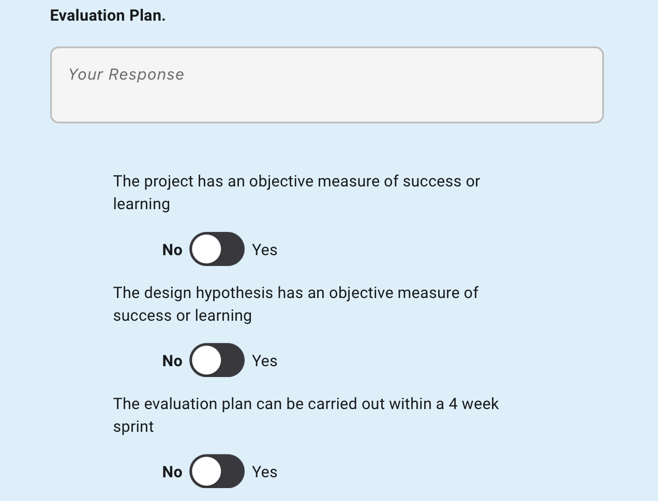
Task: Click "No" beside the 4 week sprint toggle
Action: (172, 472)
